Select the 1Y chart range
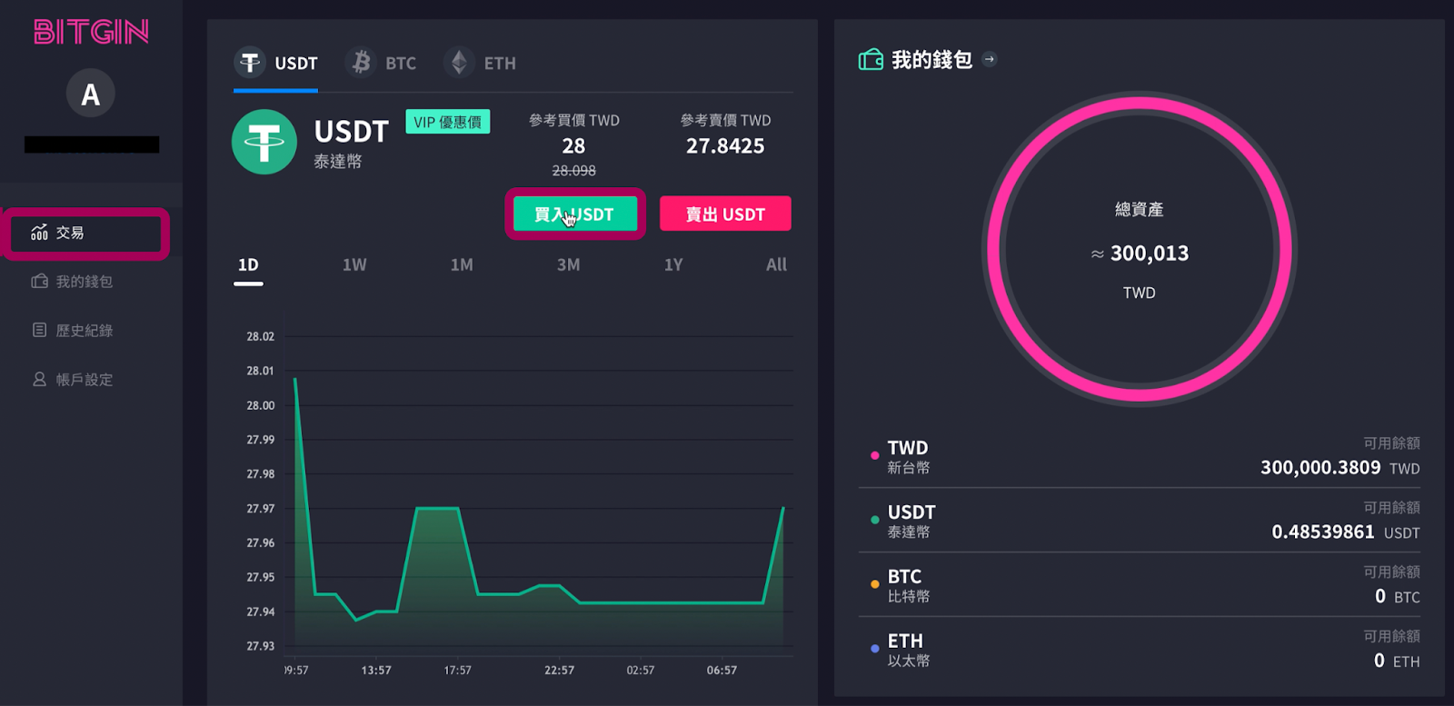 [672, 265]
